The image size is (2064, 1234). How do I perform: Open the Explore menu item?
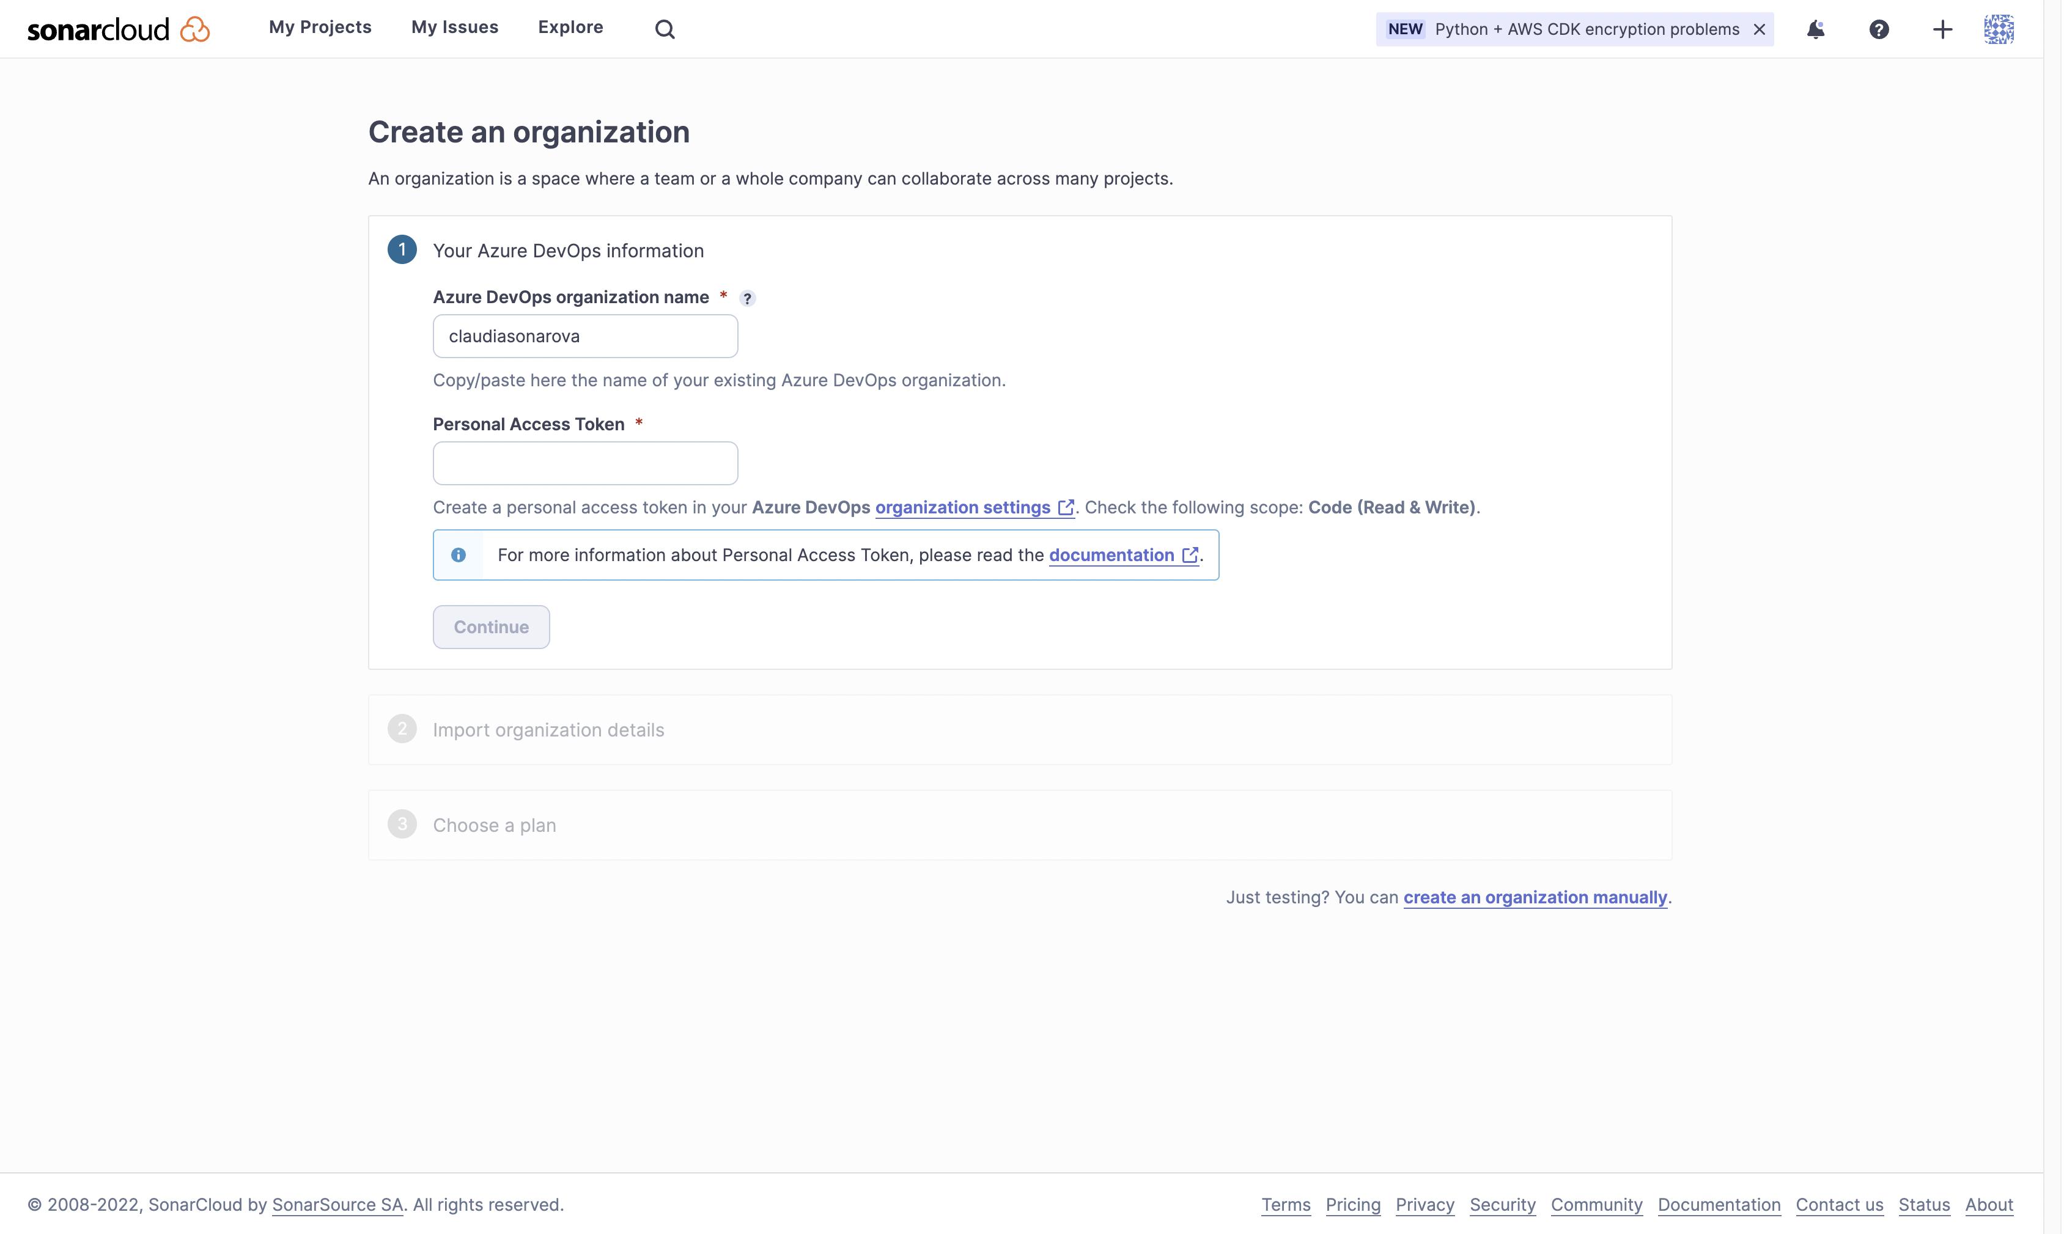coord(570,28)
